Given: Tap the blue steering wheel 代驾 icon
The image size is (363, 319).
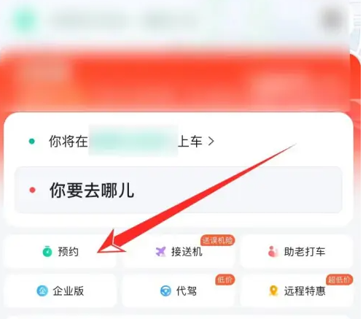Looking at the screenshot, I should click(165, 291).
